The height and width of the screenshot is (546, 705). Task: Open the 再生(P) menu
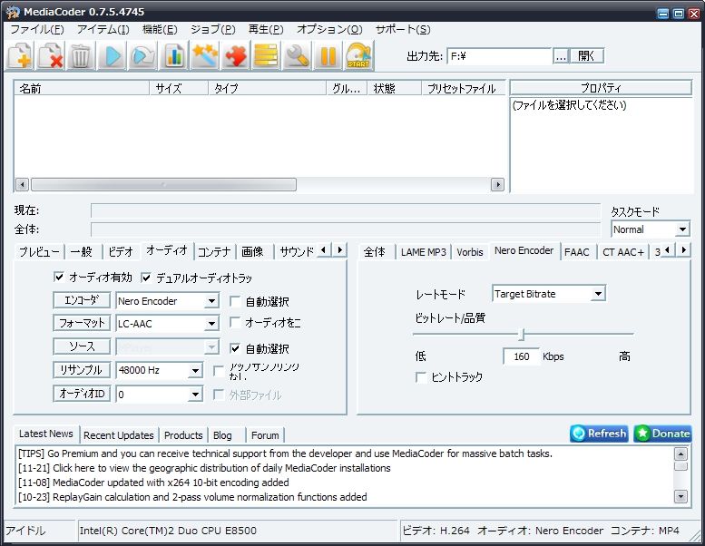[x=266, y=29]
